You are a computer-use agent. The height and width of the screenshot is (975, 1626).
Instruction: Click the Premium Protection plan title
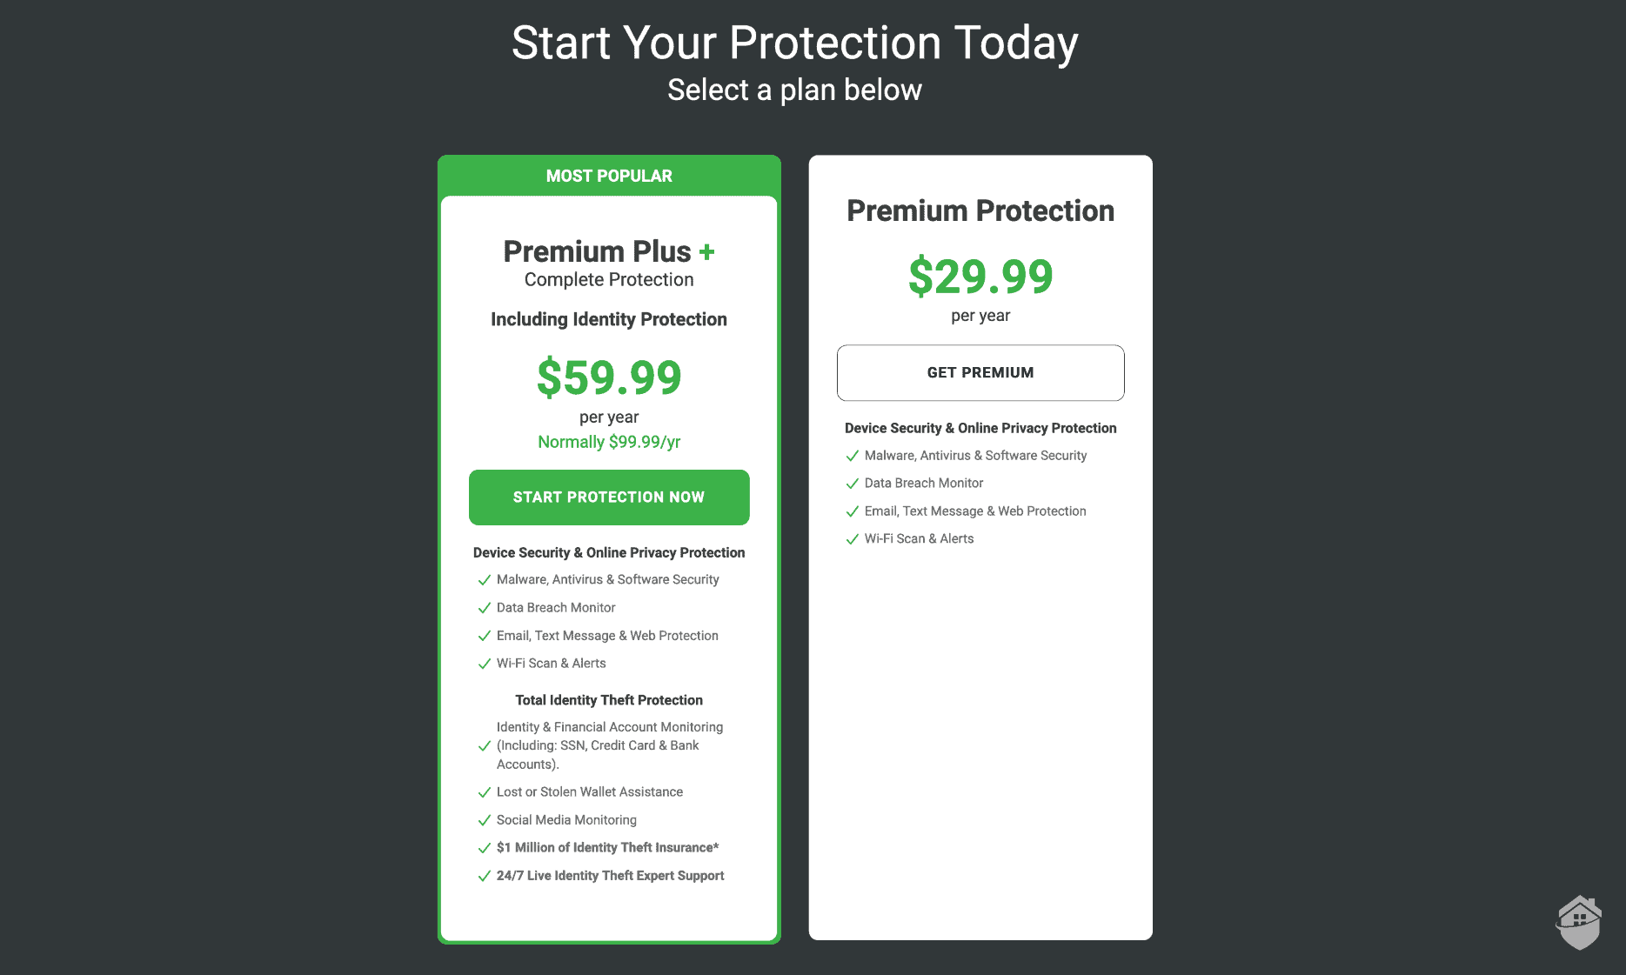point(980,211)
